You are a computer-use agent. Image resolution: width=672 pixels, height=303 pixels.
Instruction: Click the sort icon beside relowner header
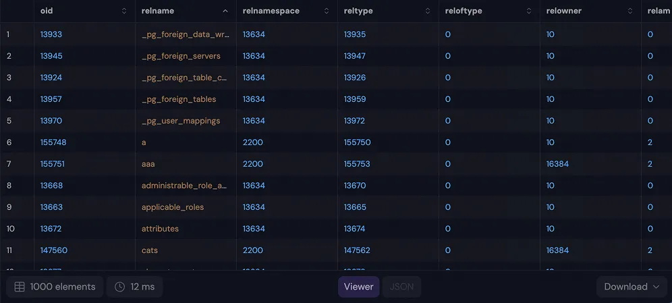pos(629,11)
